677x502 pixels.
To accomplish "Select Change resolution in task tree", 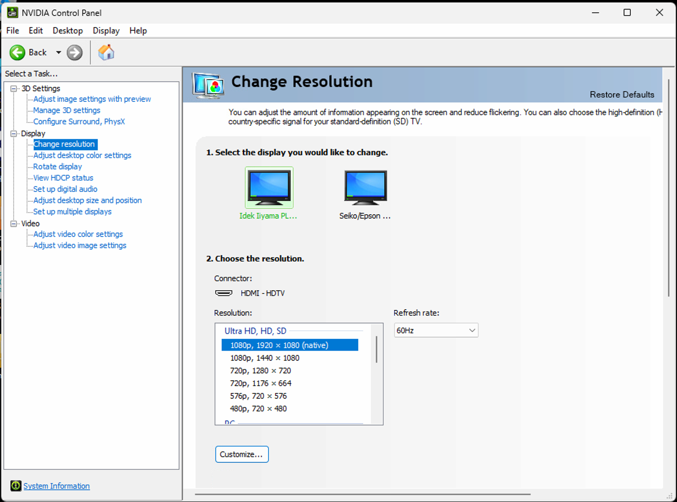I will 65,144.
